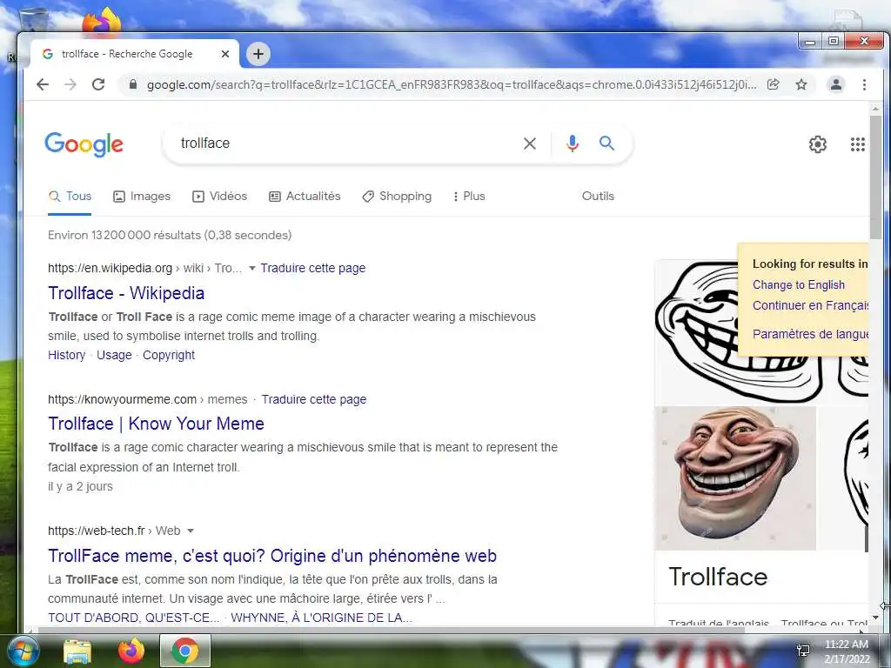Click Continuer en Français link
The width and height of the screenshot is (891, 668).
point(810,305)
